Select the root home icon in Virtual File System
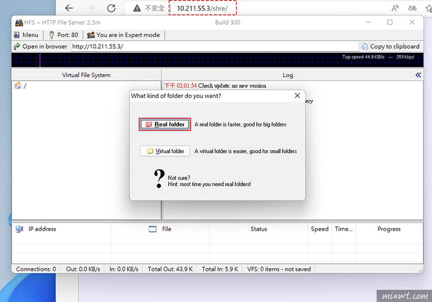 18,86
